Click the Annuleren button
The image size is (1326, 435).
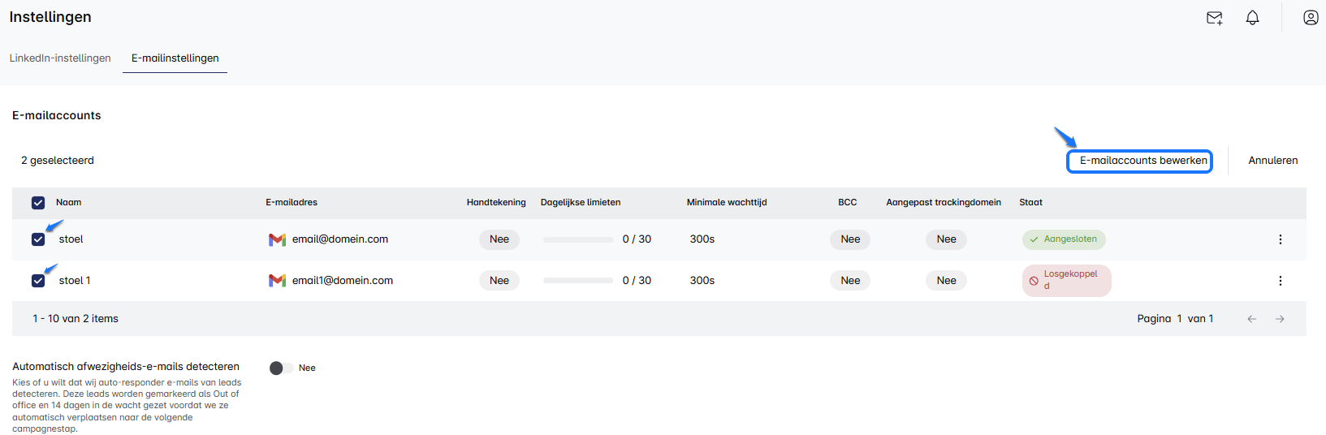click(1272, 161)
